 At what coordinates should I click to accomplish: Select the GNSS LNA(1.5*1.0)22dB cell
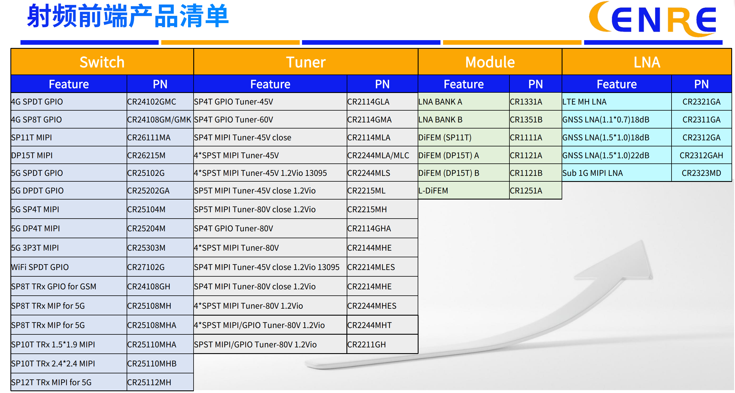point(617,155)
